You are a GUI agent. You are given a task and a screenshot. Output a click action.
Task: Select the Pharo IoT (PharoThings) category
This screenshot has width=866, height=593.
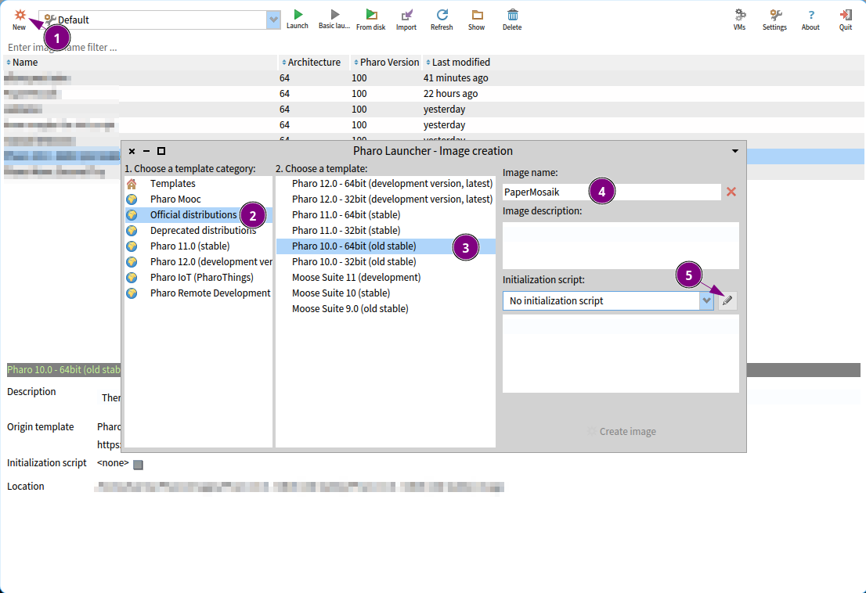click(x=198, y=278)
